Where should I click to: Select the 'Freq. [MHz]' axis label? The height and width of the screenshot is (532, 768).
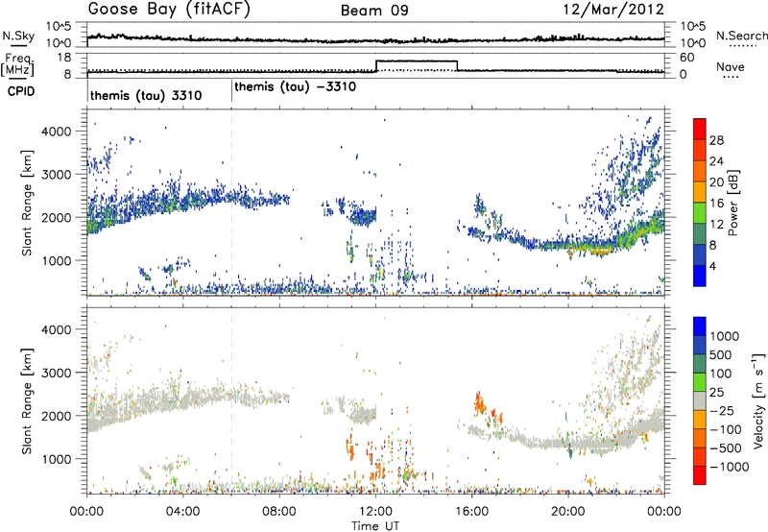pos(18,65)
